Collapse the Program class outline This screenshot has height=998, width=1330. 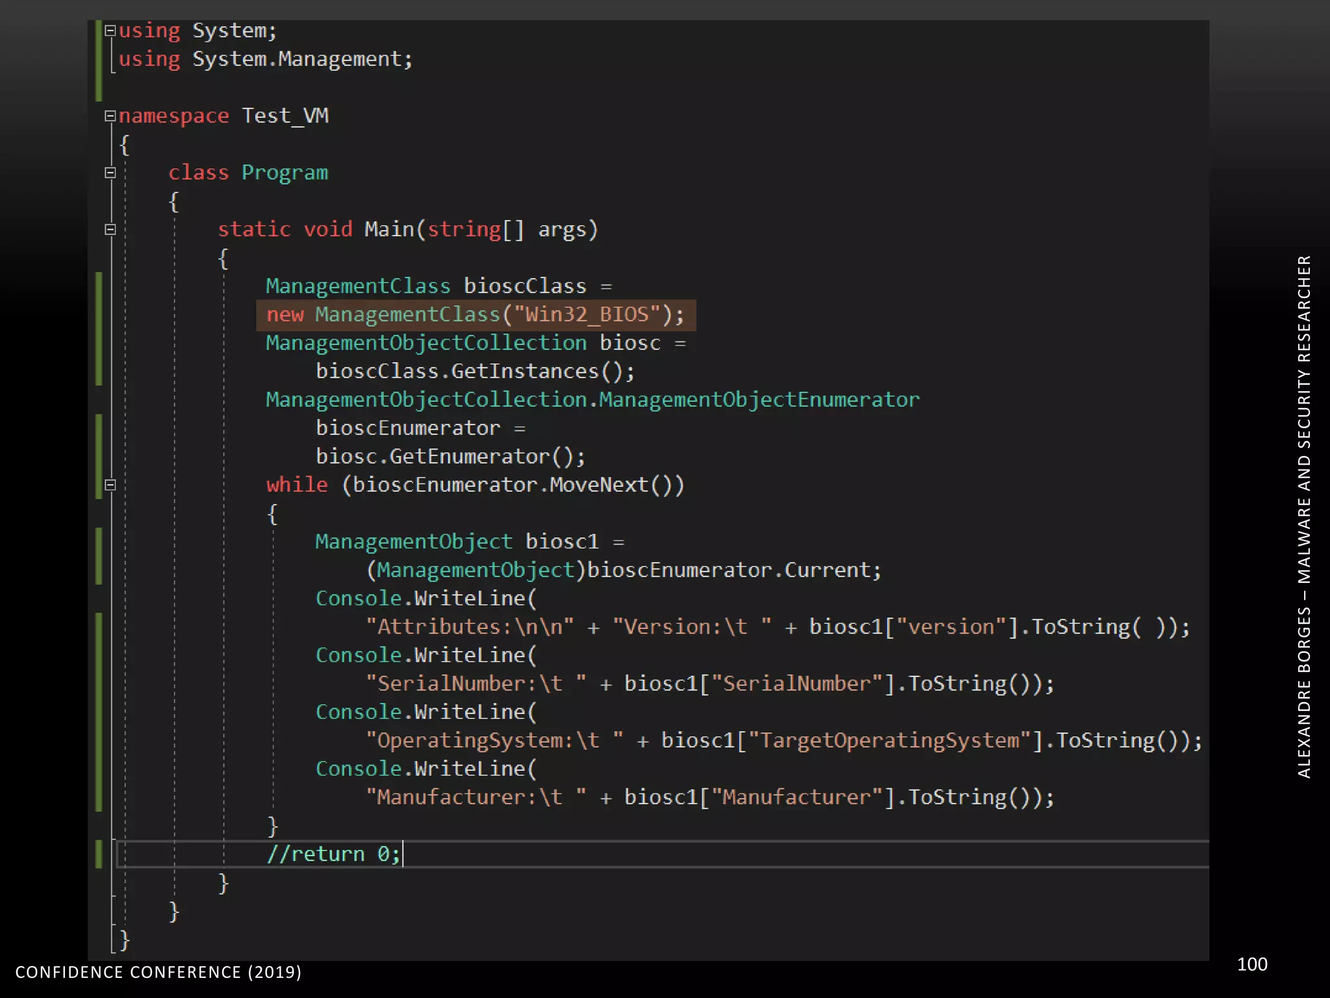click(x=110, y=173)
